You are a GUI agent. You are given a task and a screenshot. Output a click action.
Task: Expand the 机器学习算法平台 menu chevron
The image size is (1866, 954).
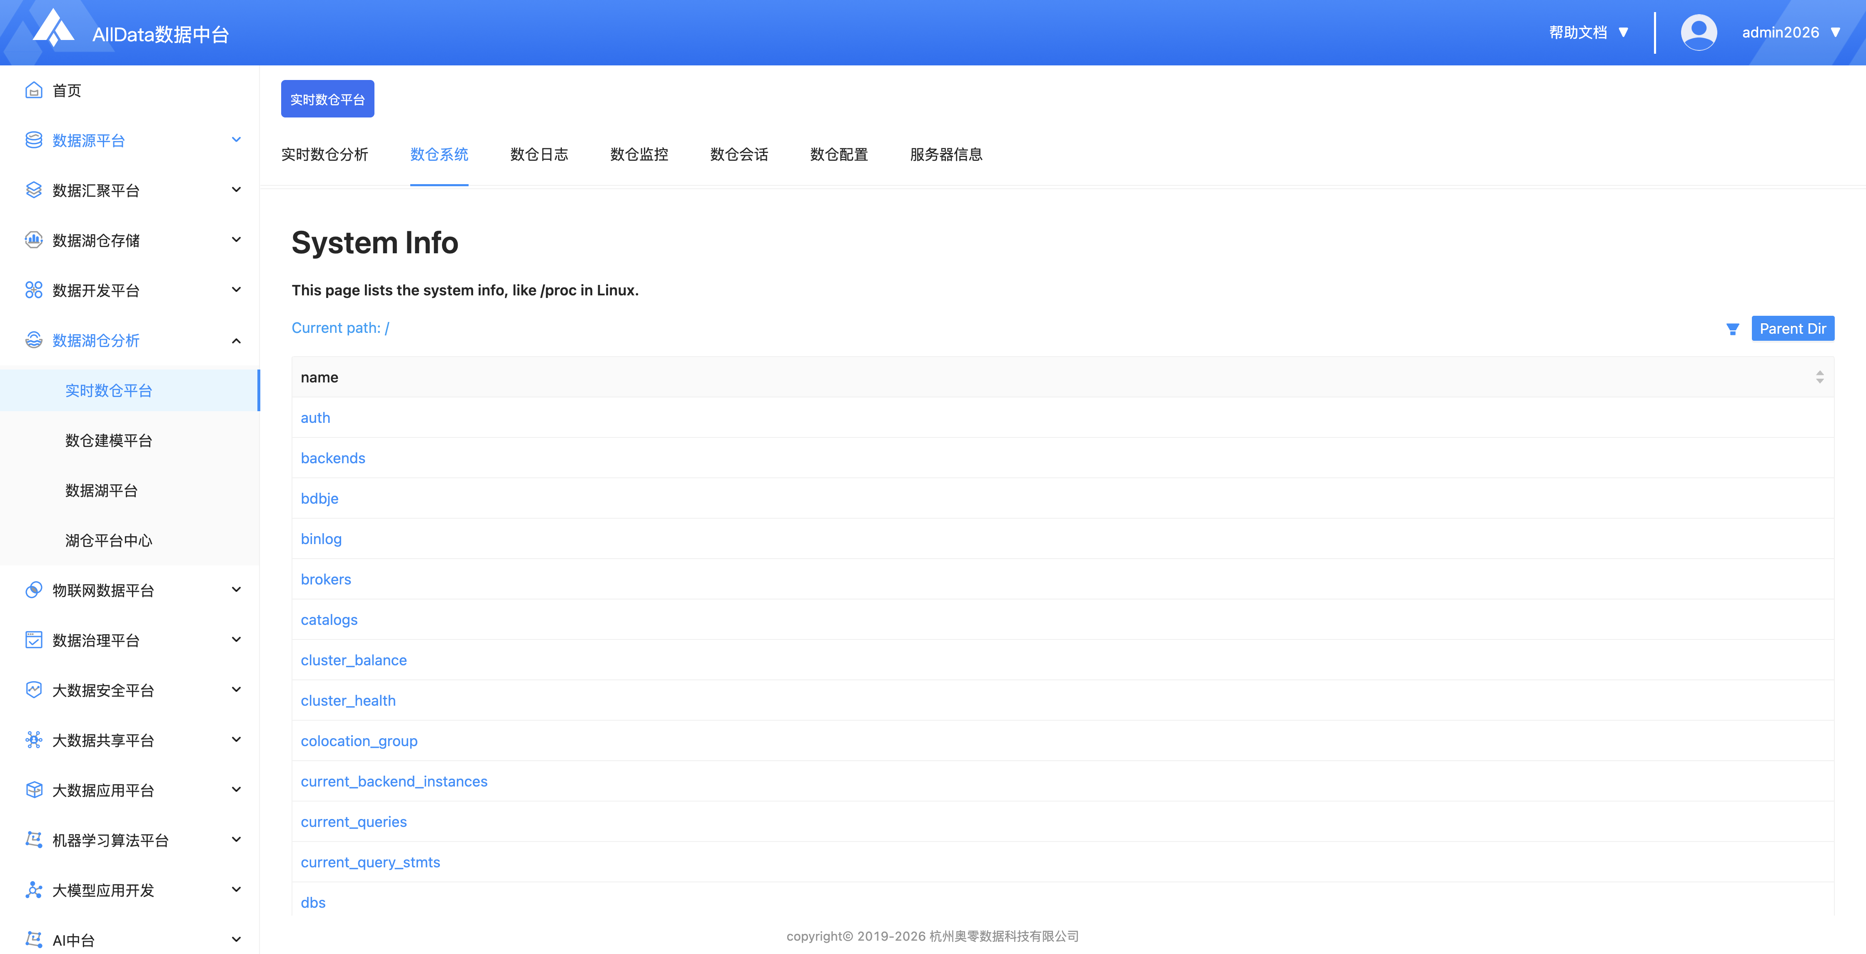point(236,839)
